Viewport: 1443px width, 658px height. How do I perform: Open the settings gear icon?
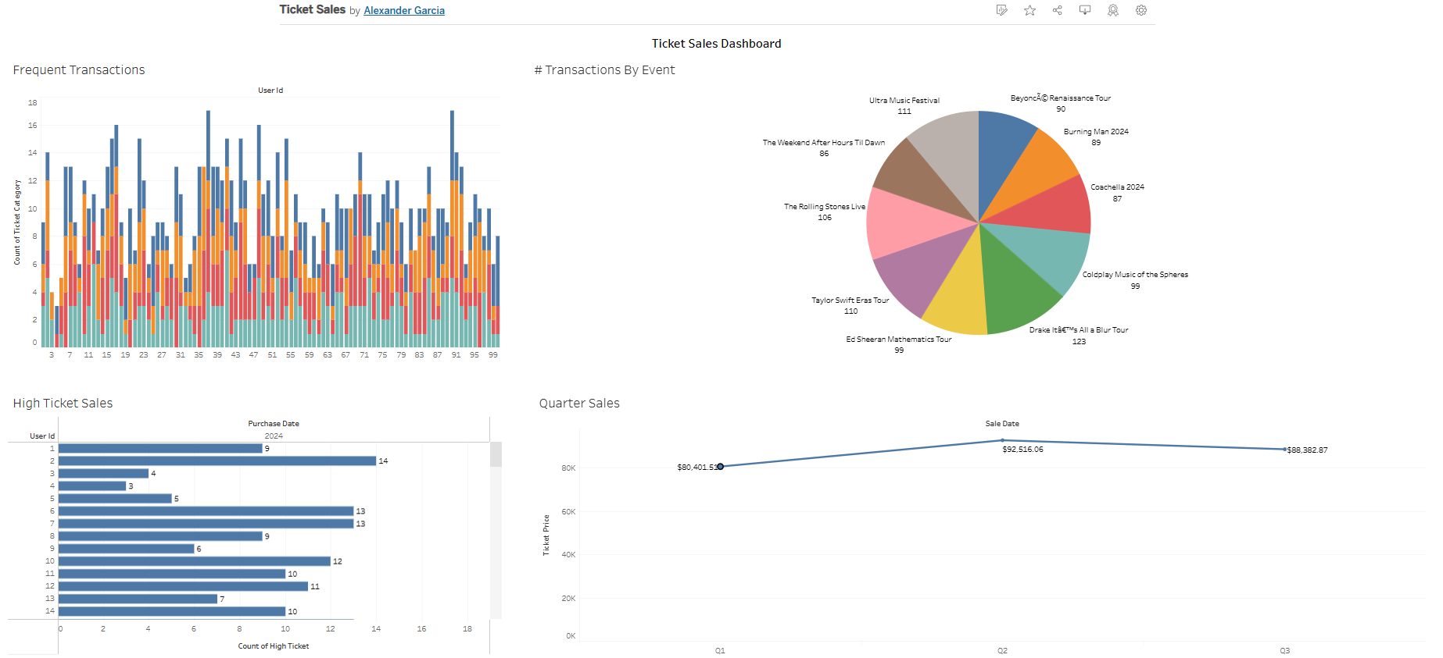[x=1141, y=10]
